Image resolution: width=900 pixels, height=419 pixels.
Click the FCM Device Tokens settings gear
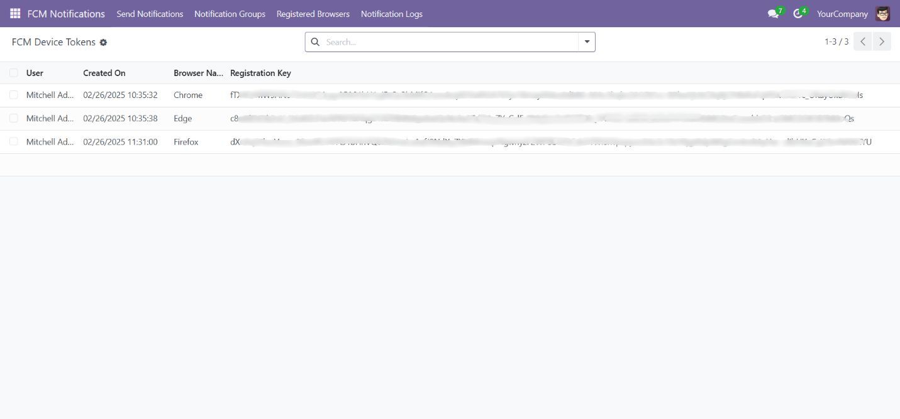click(103, 42)
